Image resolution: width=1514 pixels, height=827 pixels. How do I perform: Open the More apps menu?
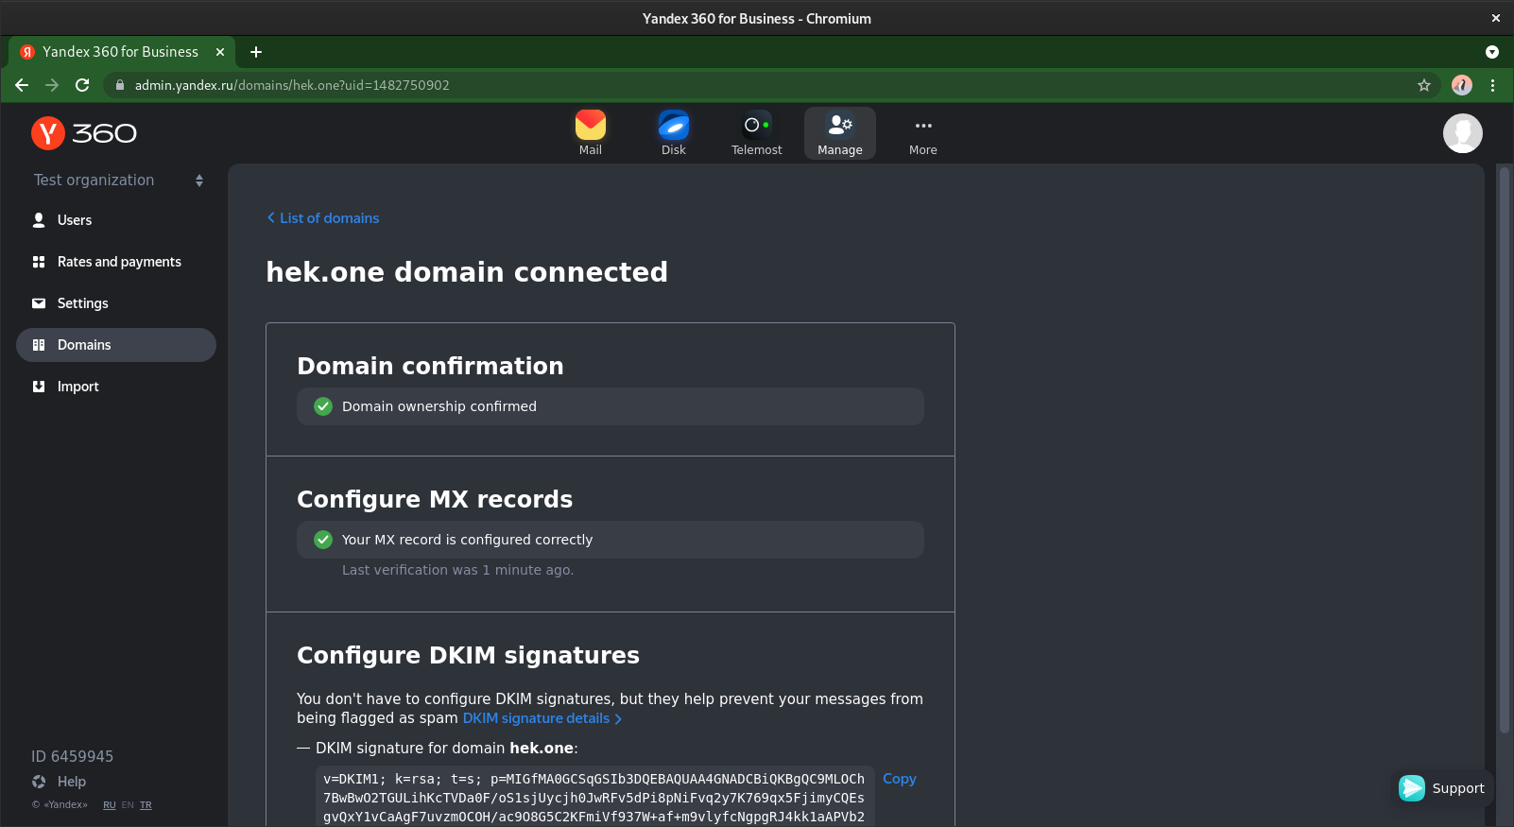(x=923, y=133)
